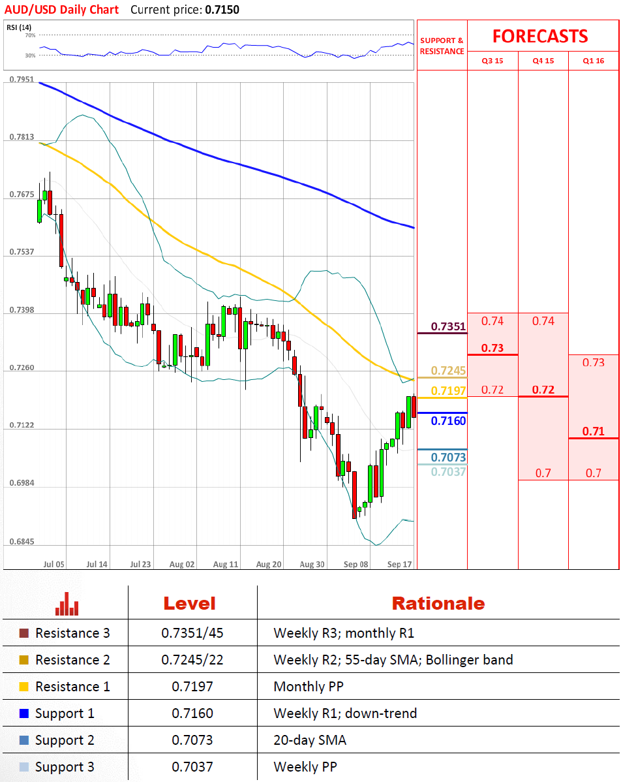This screenshot has width=621, height=782.
Task: Click the 0.74 value in Q3 15 column
Action: click(492, 321)
